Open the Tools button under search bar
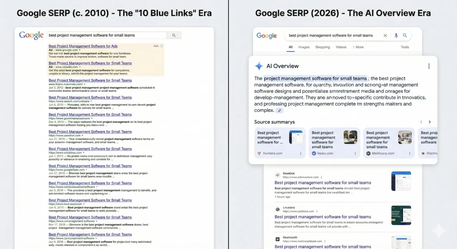 point(405,47)
